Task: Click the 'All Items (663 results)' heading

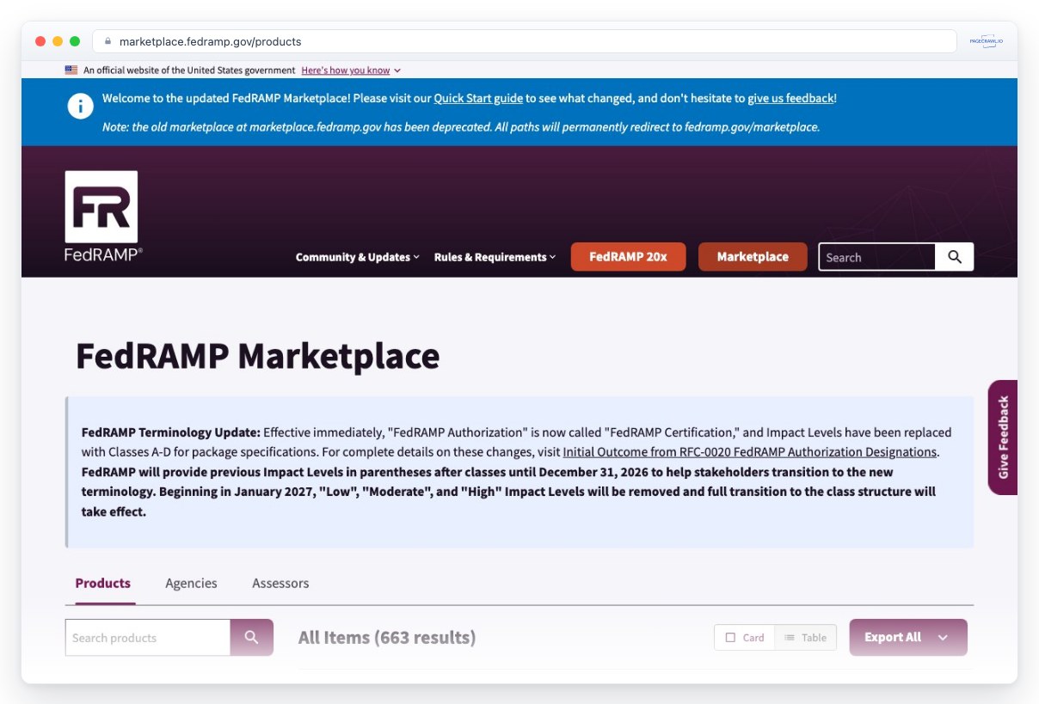Action: [387, 637]
